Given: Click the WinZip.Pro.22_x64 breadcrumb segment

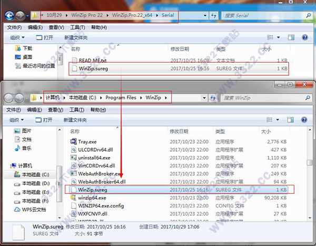Looking at the screenshot, I should tap(132, 15).
